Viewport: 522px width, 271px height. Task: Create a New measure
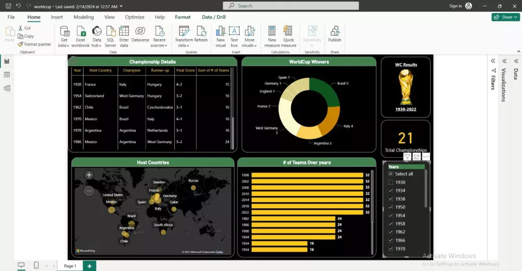click(272, 37)
